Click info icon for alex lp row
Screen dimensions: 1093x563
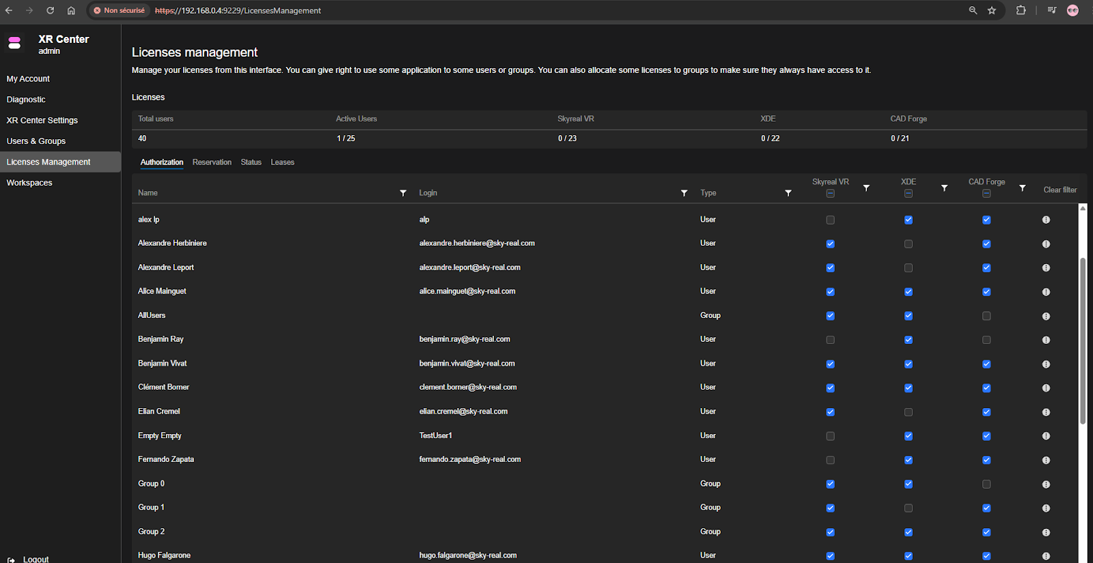pos(1046,220)
